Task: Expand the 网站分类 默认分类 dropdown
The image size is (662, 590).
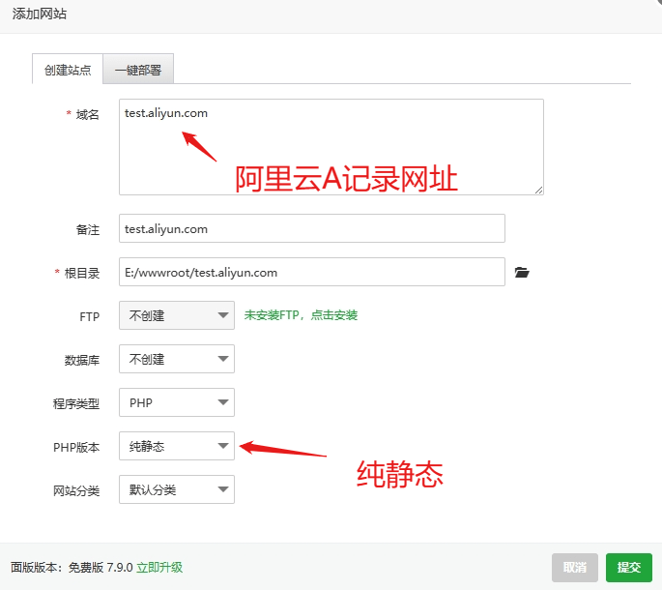Action: point(176,489)
